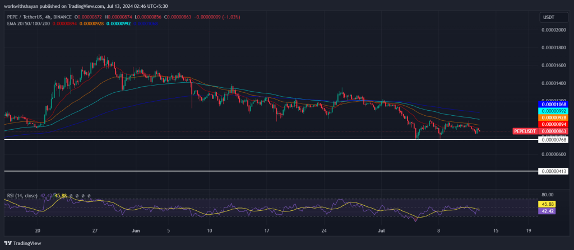Click the 24 date label on time axis

pyautogui.click(x=323, y=231)
